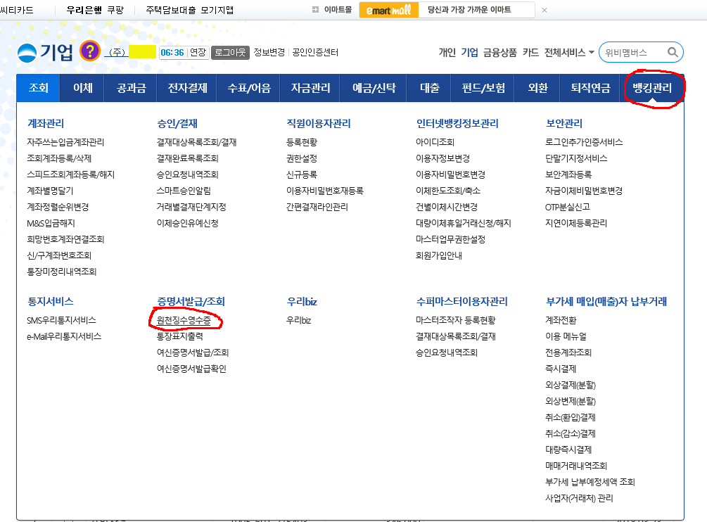Screen dimensions: 707x522
Task: Select 원천징수영수증 menu item
Action: pyautogui.click(x=184, y=321)
